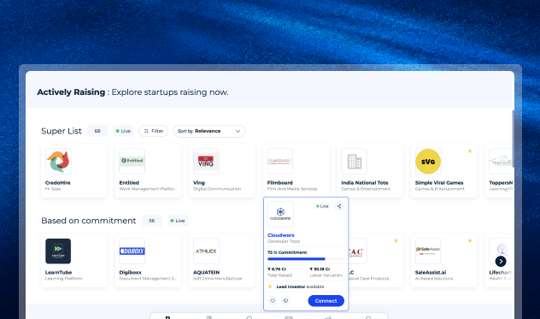Toggle the Live badge beside Super List

123,131
